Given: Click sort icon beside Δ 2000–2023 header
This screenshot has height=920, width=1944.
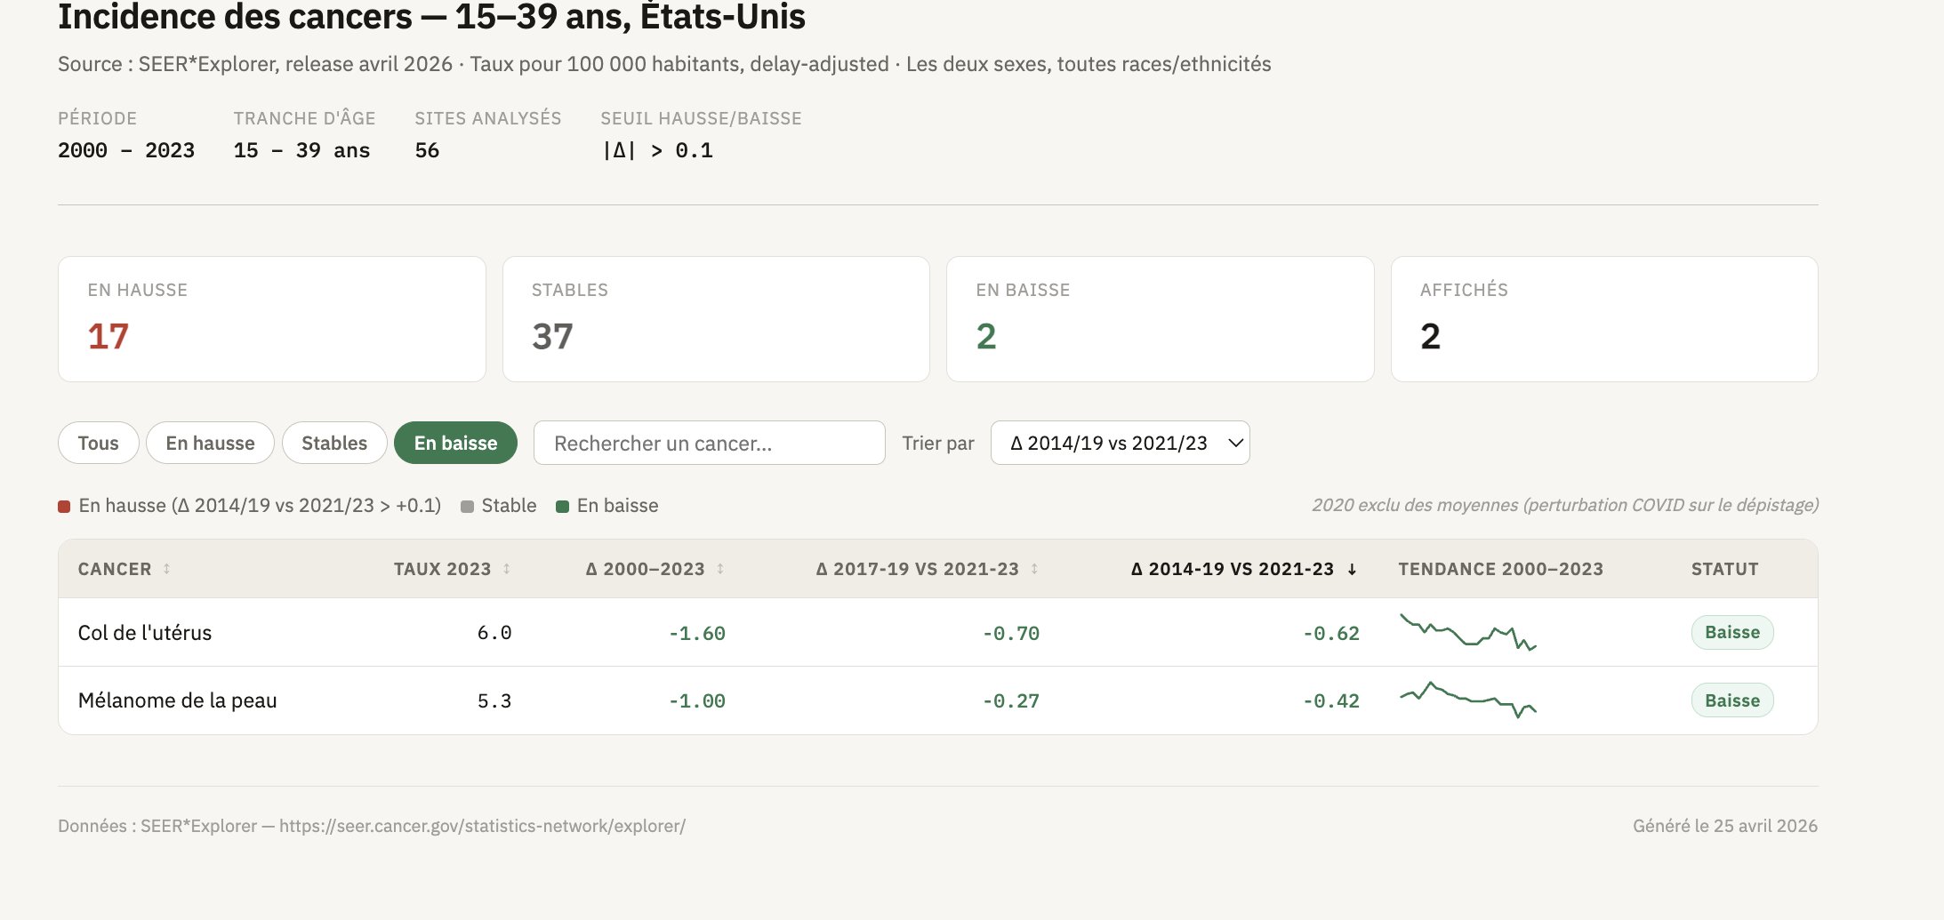Looking at the screenshot, I should [719, 569].
